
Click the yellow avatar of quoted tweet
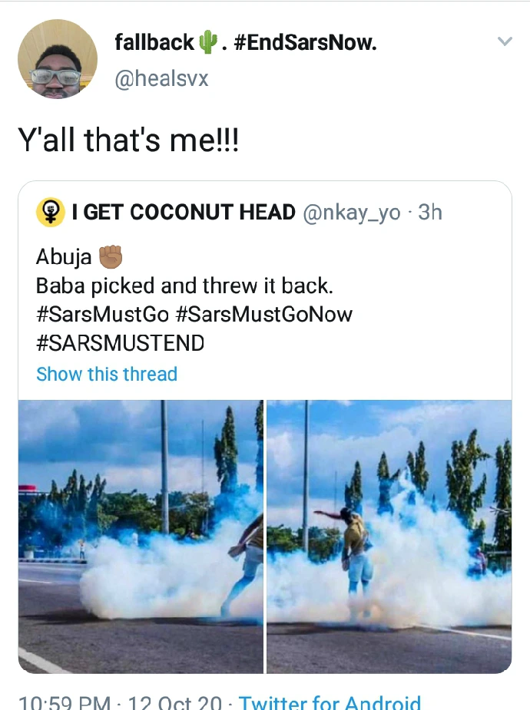(51, 212)
